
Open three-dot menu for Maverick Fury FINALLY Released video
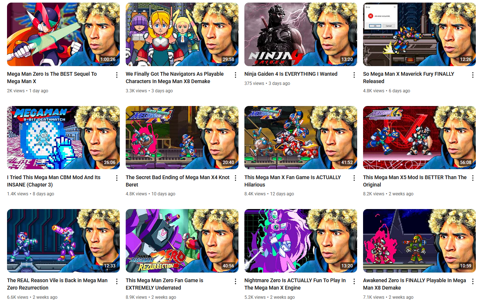[x=473, y=75]
